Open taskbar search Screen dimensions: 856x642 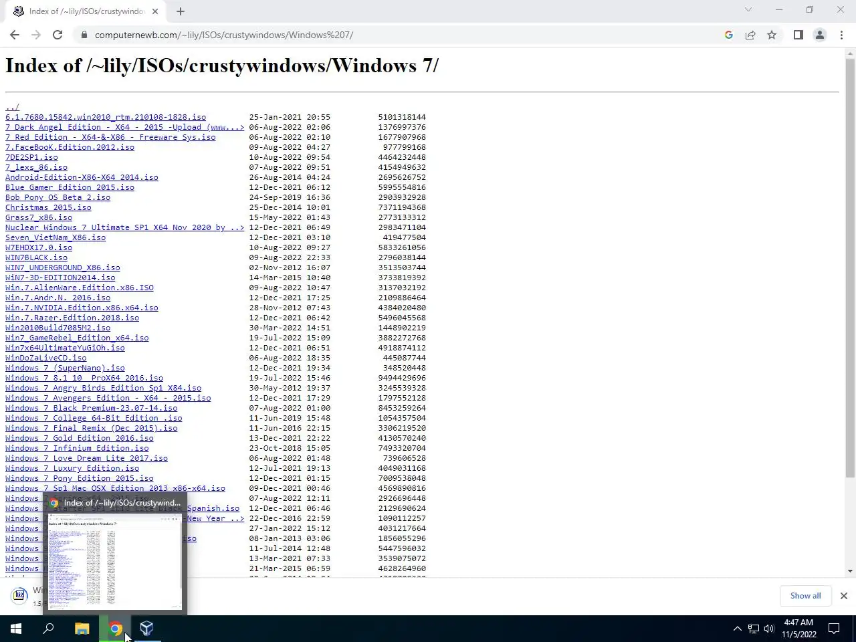(48, 629)
